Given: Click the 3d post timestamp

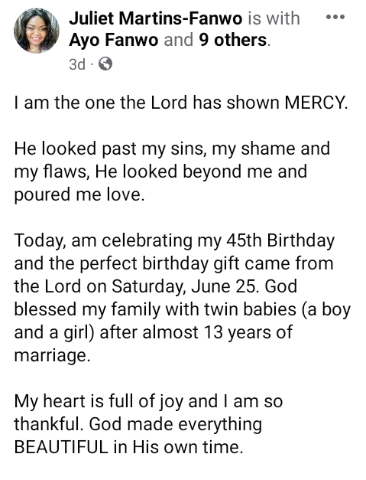Looking at the screenshot, I should coord(77,64).
